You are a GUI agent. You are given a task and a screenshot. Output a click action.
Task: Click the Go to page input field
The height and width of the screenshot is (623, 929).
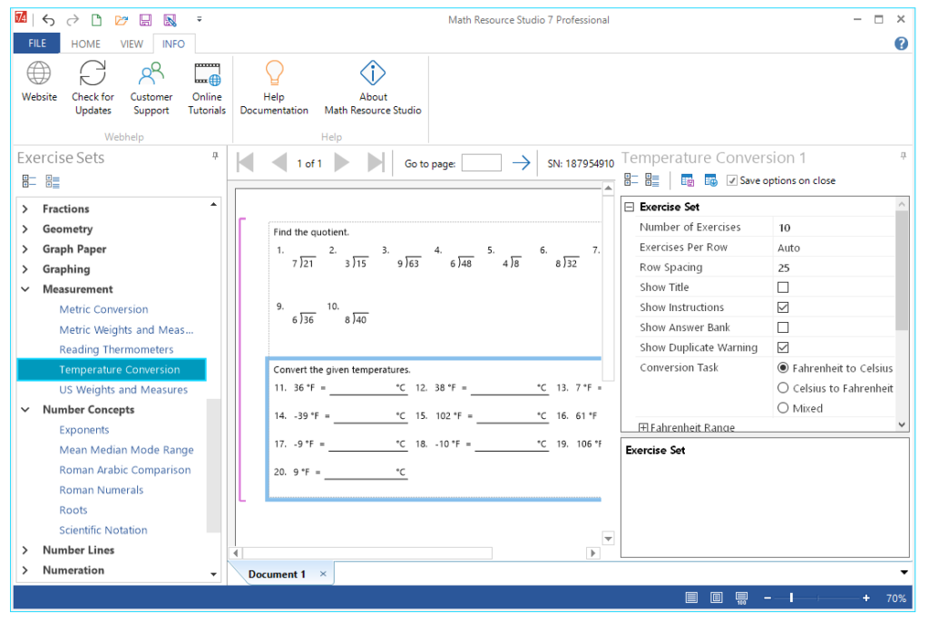point(481,163)
